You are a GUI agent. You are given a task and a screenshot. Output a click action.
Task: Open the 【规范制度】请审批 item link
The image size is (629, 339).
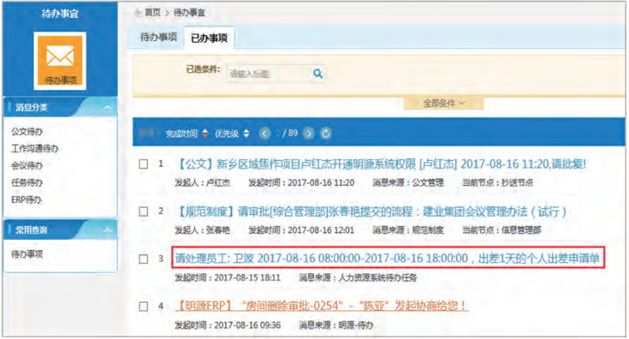(371, 211)
